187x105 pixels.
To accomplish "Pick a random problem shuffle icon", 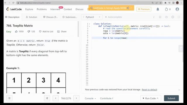I will pyautogui.click(x=47, y=98).
